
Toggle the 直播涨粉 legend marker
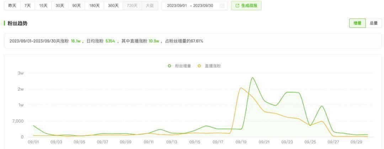(199, 66)
